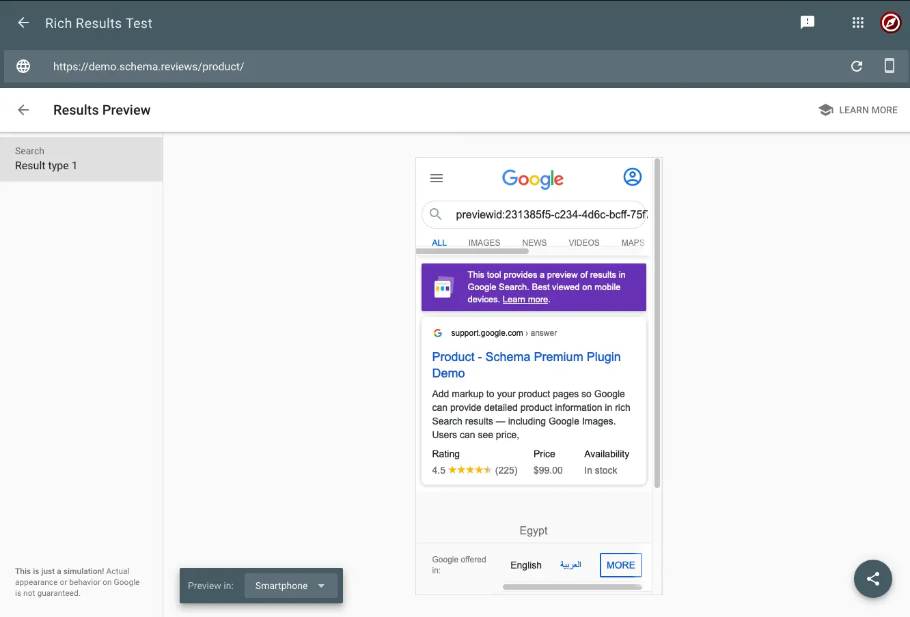The width and height of the screenshot is (910, 617).
Task: Click the MORE languages button
Action: [620, 564]
